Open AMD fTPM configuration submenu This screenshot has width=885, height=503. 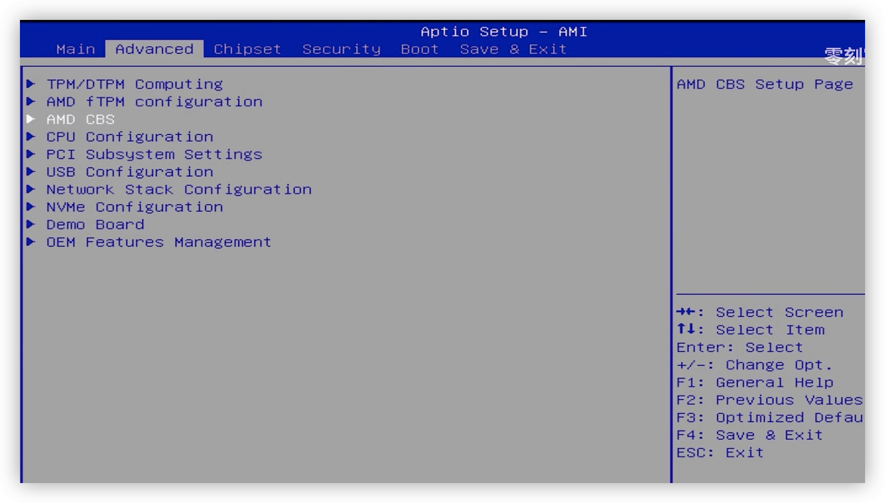155,102
